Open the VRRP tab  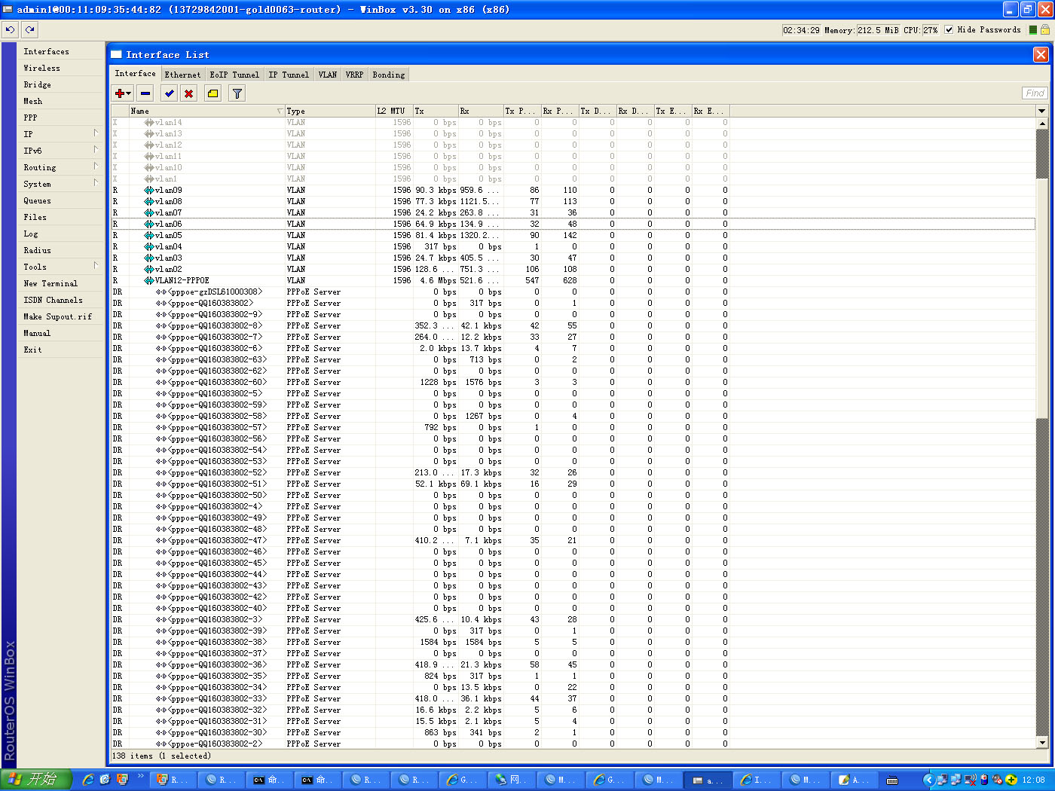click(x=354, y=75)
